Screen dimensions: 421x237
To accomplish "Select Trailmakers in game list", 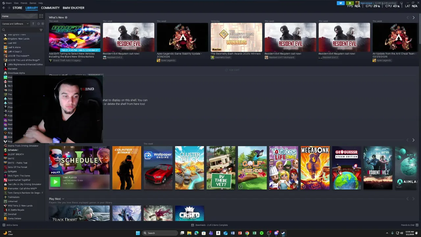I will (13, 197).
